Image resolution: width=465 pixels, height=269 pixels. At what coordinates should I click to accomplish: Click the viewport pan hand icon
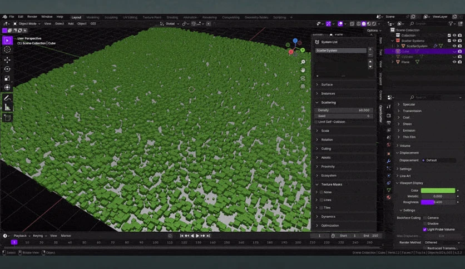coord(303,70)
